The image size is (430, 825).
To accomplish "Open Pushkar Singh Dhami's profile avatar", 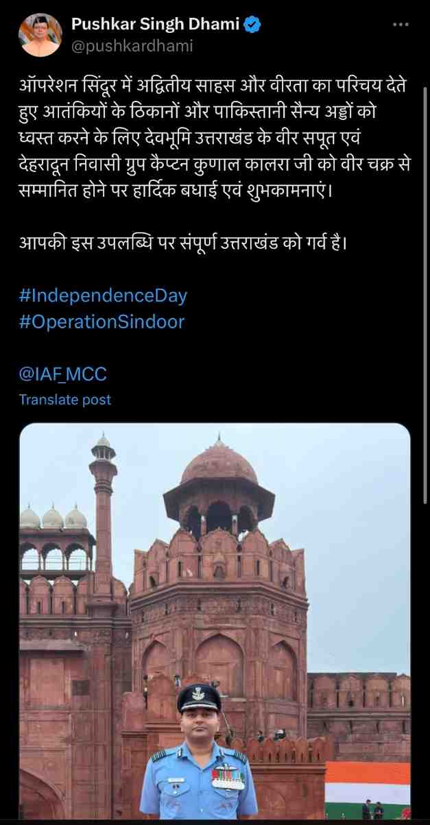I will [38, 36].
